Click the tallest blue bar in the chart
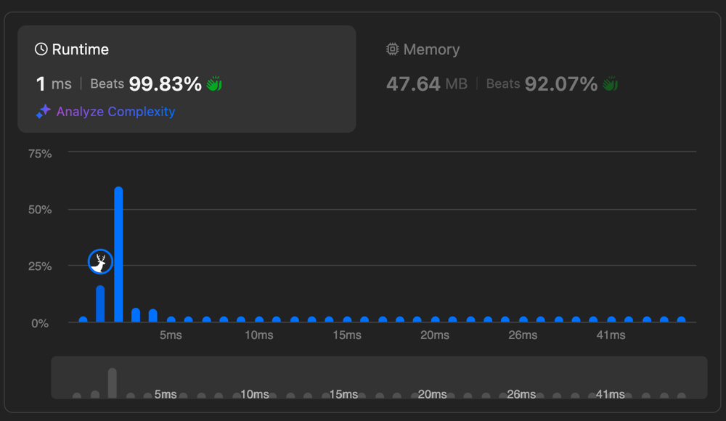The width and height of the screenshot is (726, 421). tap(118, 254)
